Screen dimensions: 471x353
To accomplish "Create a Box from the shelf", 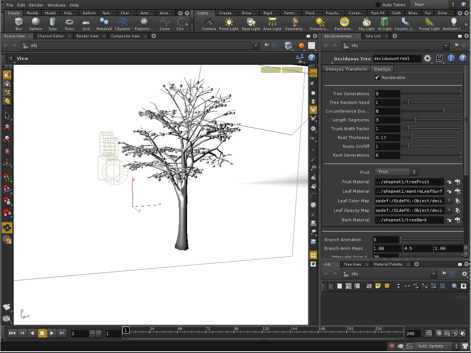I will (x=19, y=24).
